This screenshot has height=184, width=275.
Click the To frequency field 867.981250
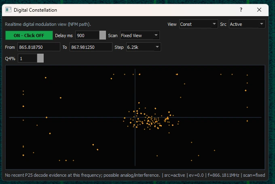click(x=91, y=47)
